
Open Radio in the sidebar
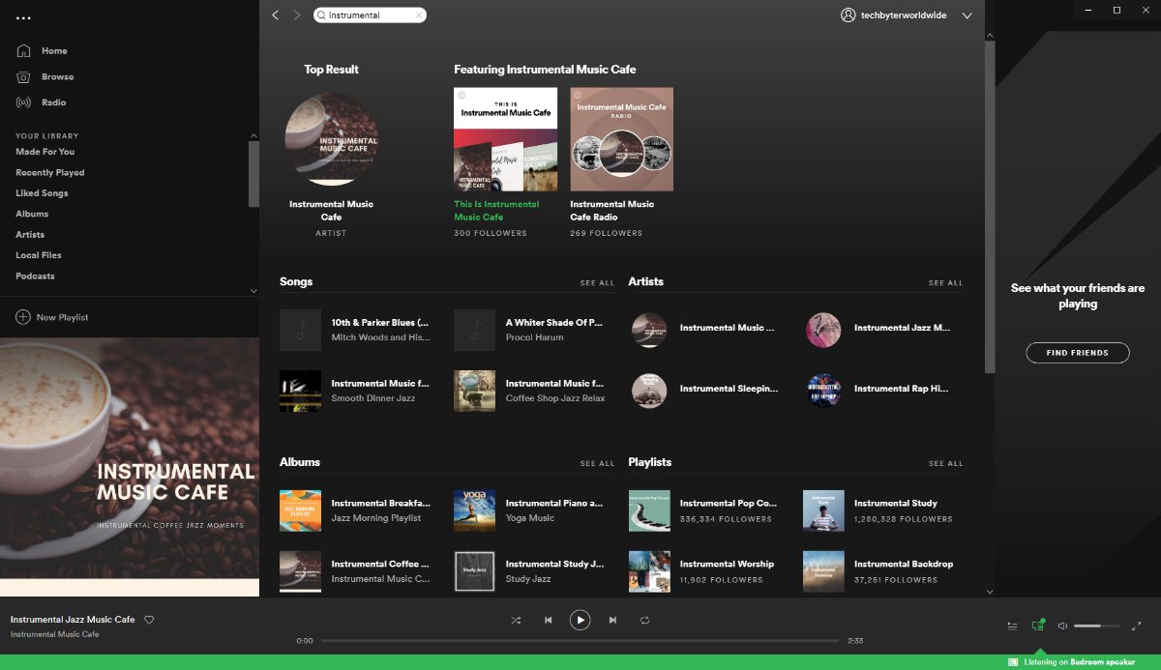pos(41,102)
